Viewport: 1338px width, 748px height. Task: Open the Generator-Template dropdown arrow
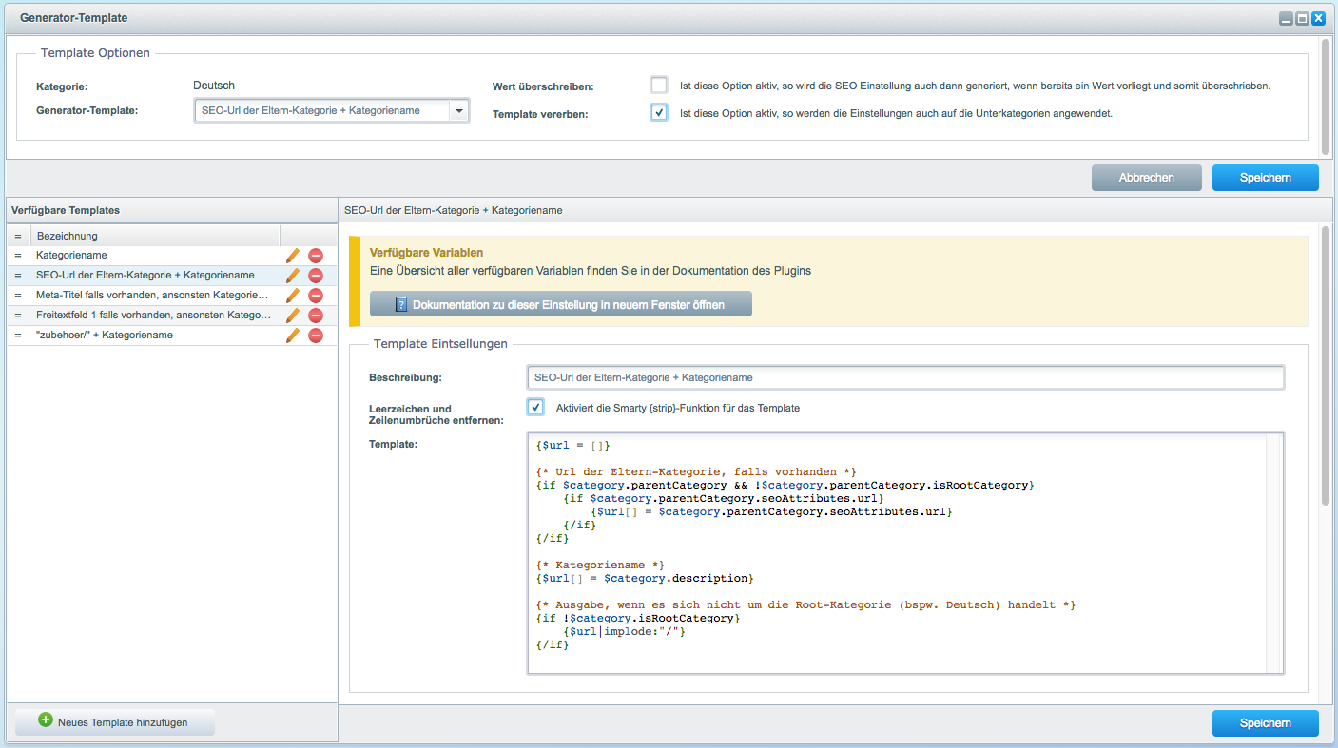[x=459, y=111]
